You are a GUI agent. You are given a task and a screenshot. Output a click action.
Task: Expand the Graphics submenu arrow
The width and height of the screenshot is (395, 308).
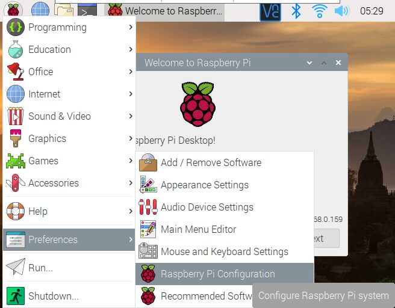click(131, 138)
